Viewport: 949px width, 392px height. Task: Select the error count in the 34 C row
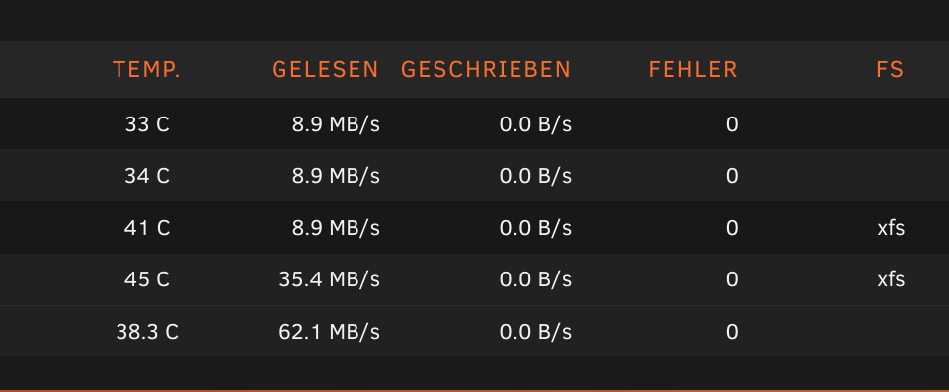click(x=732, y=176)
